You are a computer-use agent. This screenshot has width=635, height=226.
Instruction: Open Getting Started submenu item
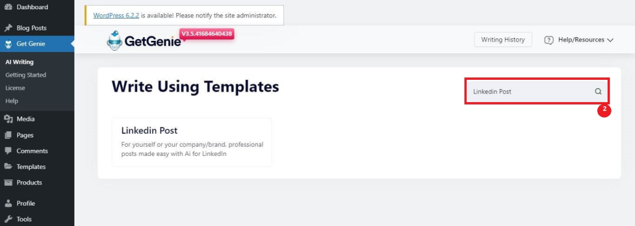coord(26,75)
